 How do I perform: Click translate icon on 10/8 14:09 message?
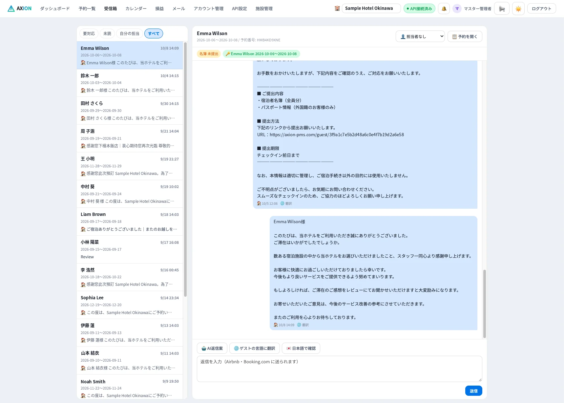coord(303,325)
